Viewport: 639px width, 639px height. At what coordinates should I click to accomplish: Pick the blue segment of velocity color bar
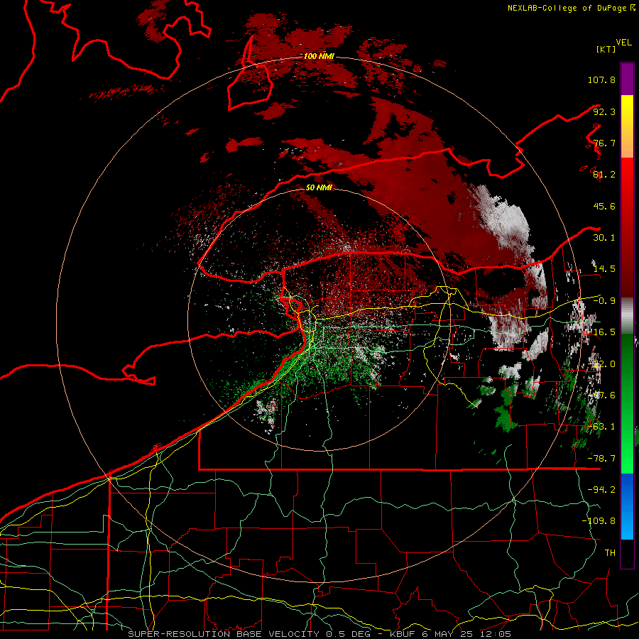click(627, 506)
